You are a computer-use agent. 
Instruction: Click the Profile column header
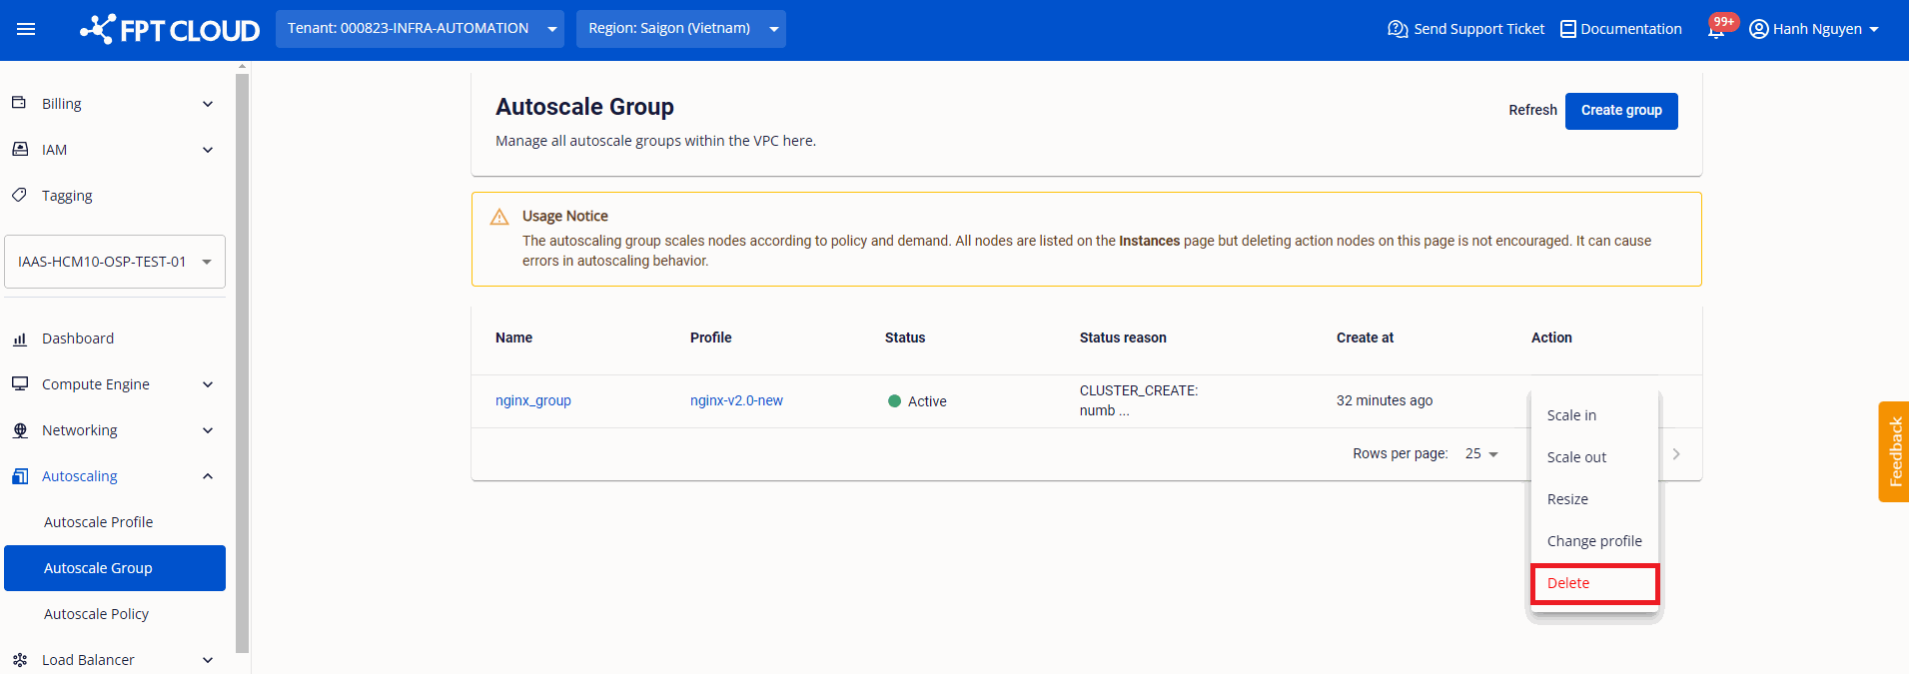pyautogui.click(x=710, y=337)
